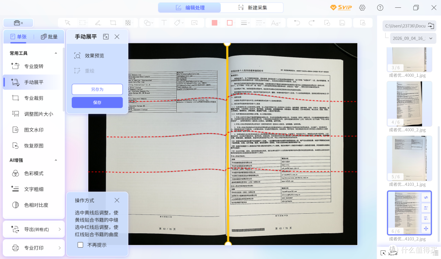Click the yellow spine line top handle

227,44
